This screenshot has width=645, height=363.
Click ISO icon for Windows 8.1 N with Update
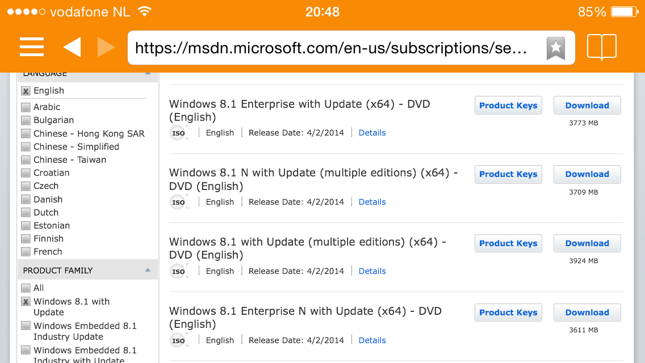[178, 202]
